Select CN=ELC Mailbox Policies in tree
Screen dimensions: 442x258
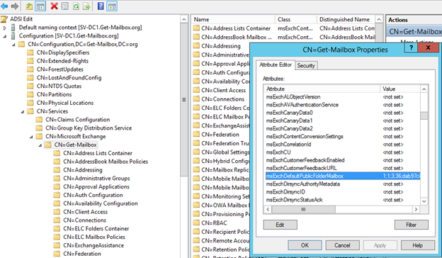pyautogui.click(x=94, y=237)
